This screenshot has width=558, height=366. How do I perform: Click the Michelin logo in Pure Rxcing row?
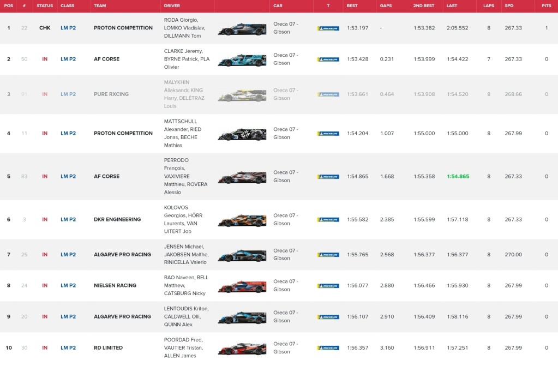(328, 95)
